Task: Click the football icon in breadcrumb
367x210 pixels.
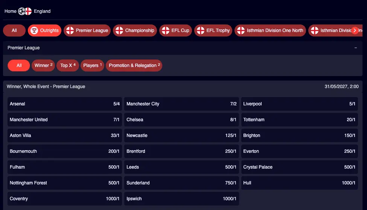Action: 21,11
